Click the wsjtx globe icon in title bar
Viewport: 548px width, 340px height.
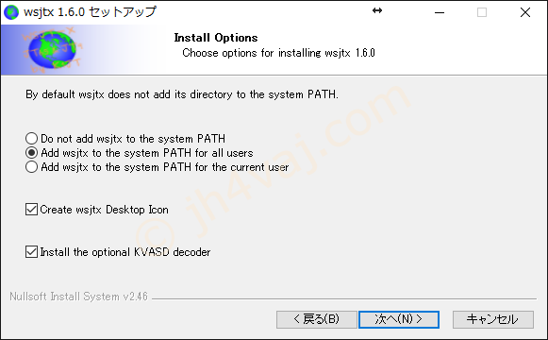[10, 12]
